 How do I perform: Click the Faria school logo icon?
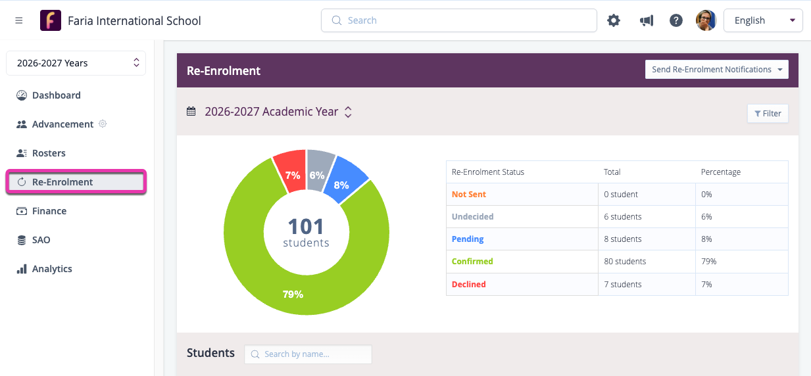(x=51, y=20)
